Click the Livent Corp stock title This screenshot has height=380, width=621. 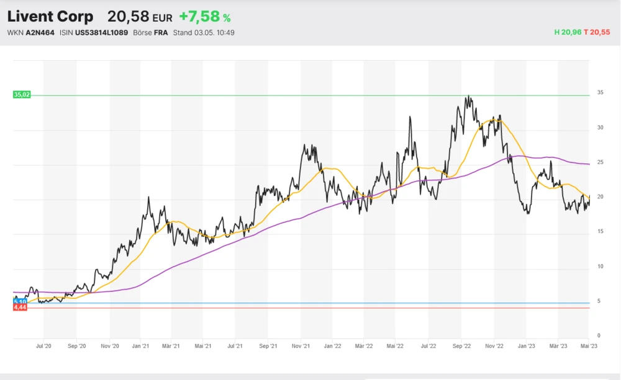pos(50,17)
